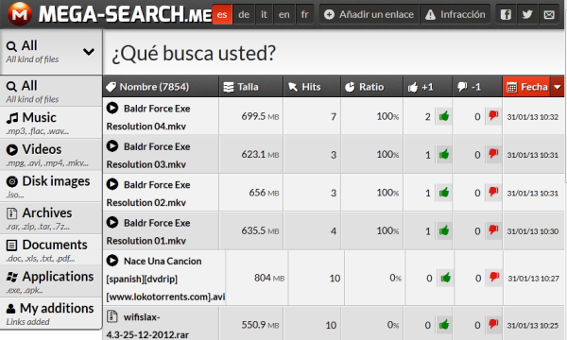
Task: Click the Infracción button
Action: [x=455, y=14]
